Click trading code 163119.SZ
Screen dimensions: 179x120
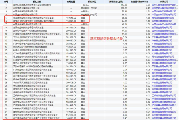coord(71,118)
